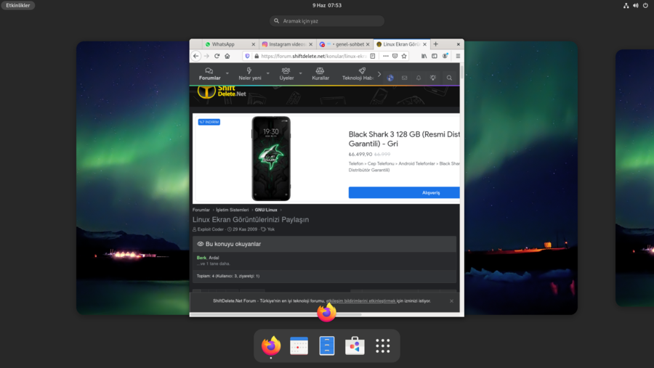
Task: Open forum messages envelope icon
Action: click(404, 78)
